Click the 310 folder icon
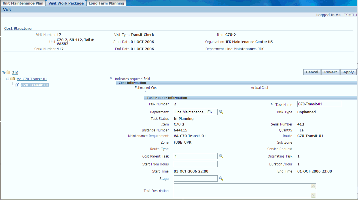 pyautogui.click(x=8, y=73)
